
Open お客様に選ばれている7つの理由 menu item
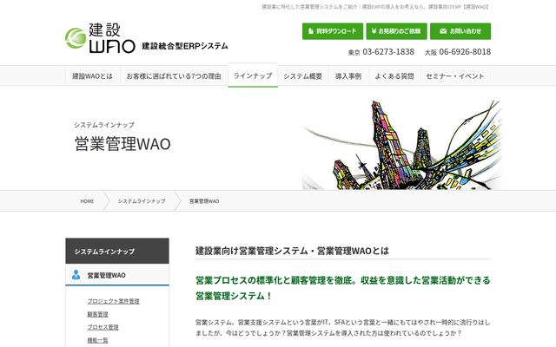[x=174, y=76]
